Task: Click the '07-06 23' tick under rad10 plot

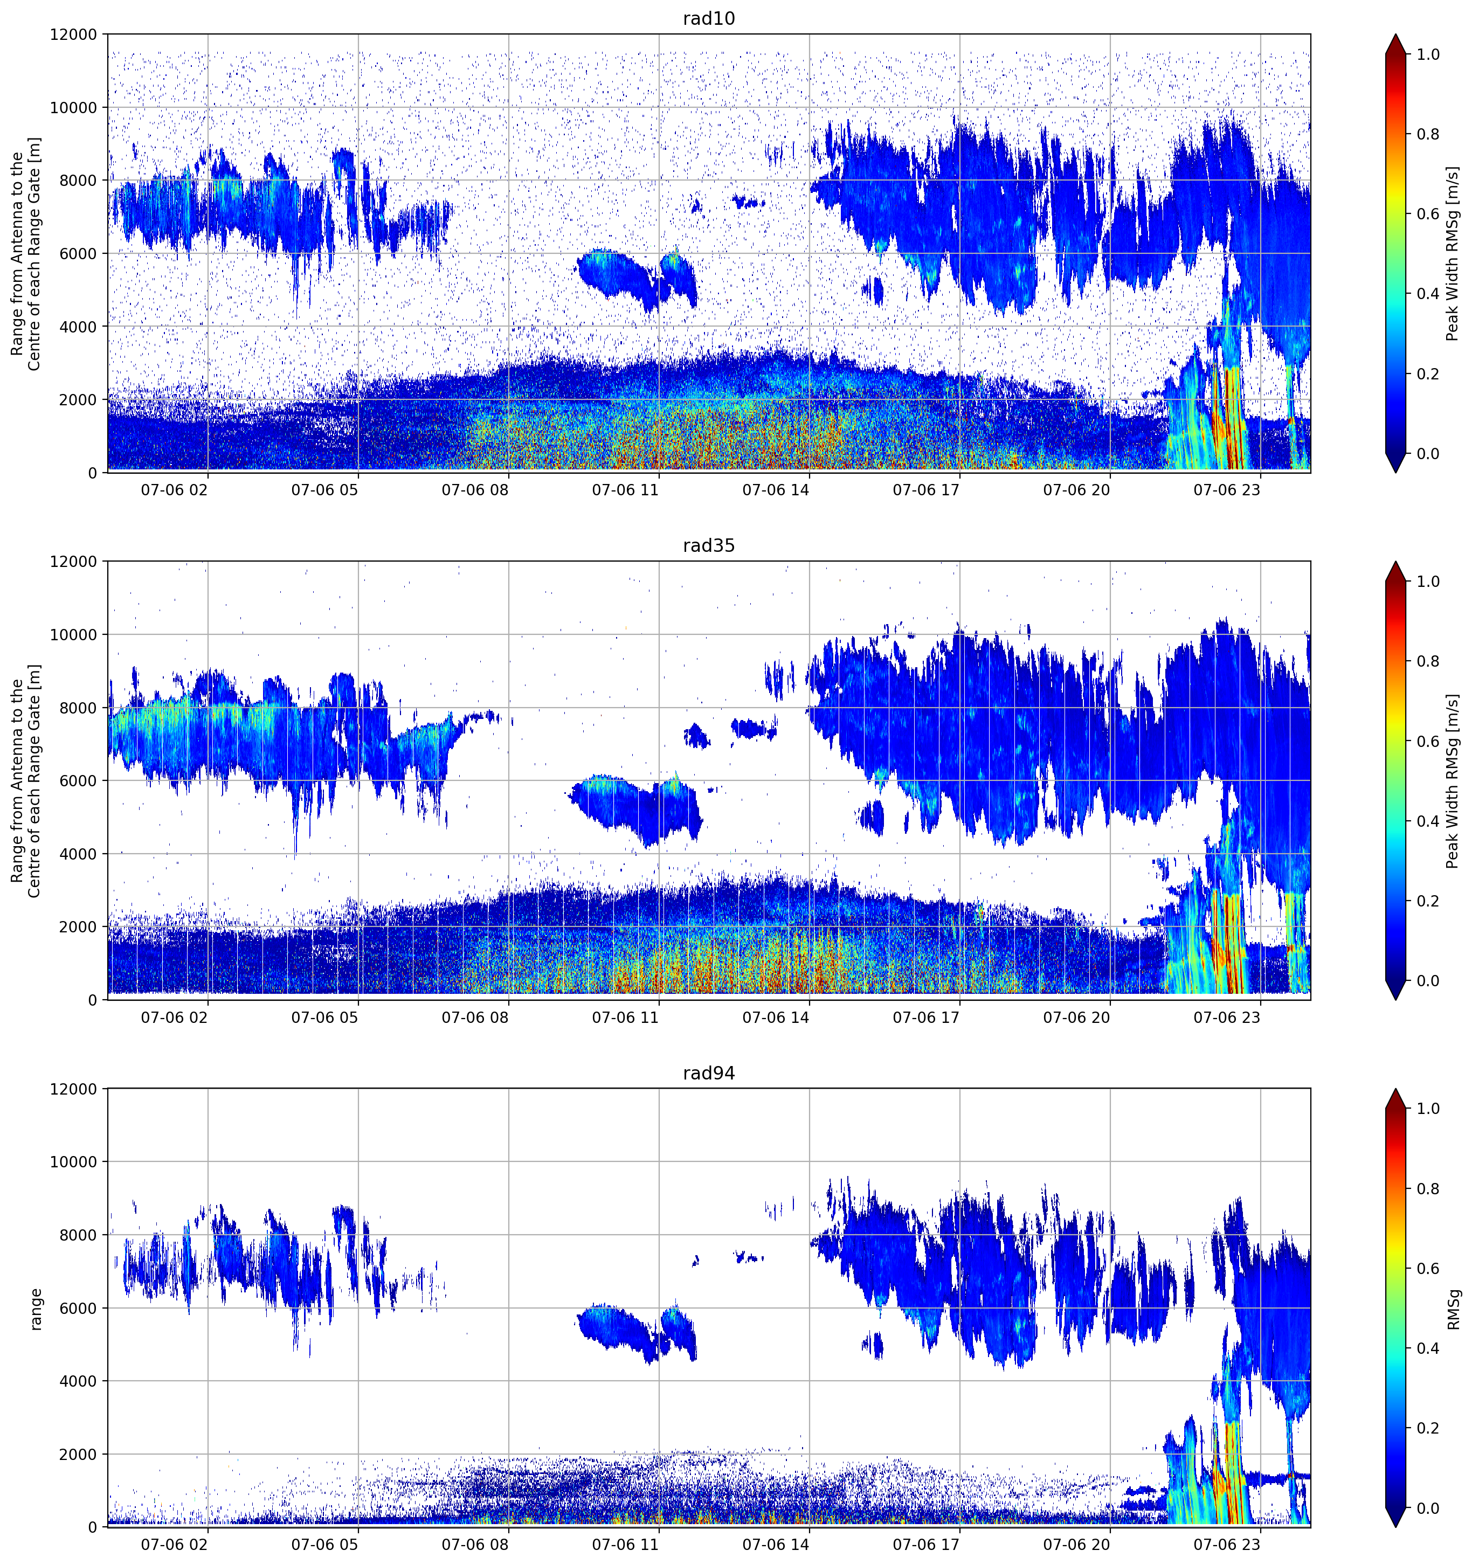Action: click(1227, 490)
